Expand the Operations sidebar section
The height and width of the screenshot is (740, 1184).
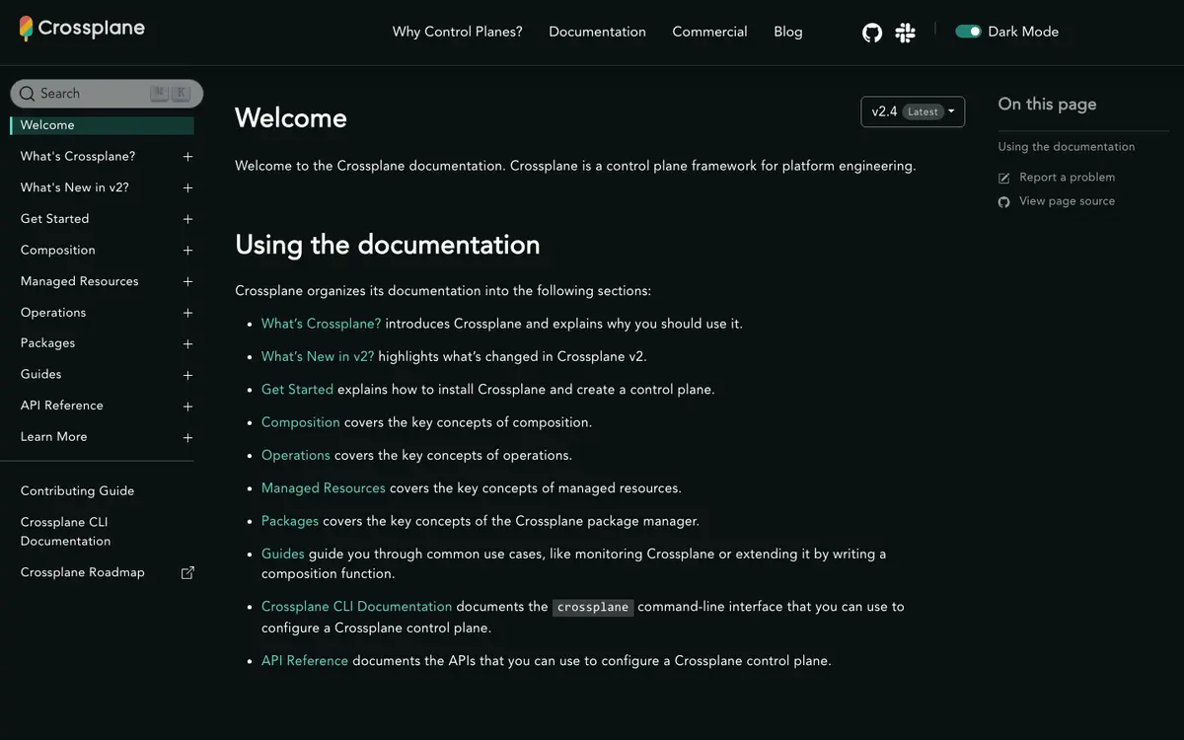[x=187, y=313]
